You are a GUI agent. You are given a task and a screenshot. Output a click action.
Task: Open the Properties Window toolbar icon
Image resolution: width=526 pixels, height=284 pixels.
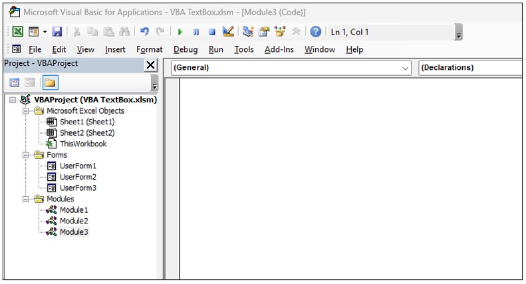[264, 32]
